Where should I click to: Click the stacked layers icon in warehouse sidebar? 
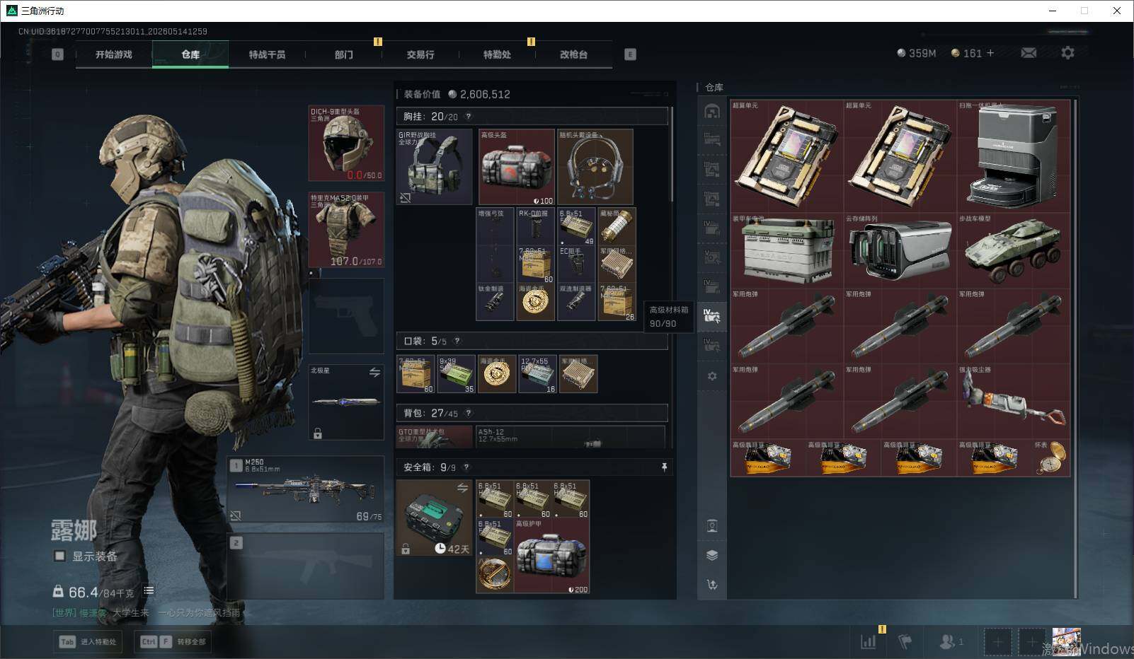coord(712,555)
